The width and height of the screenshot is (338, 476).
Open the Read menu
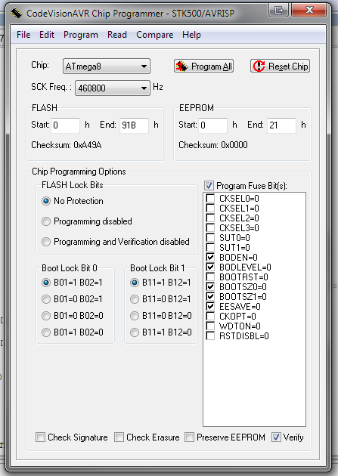(117, 35)
